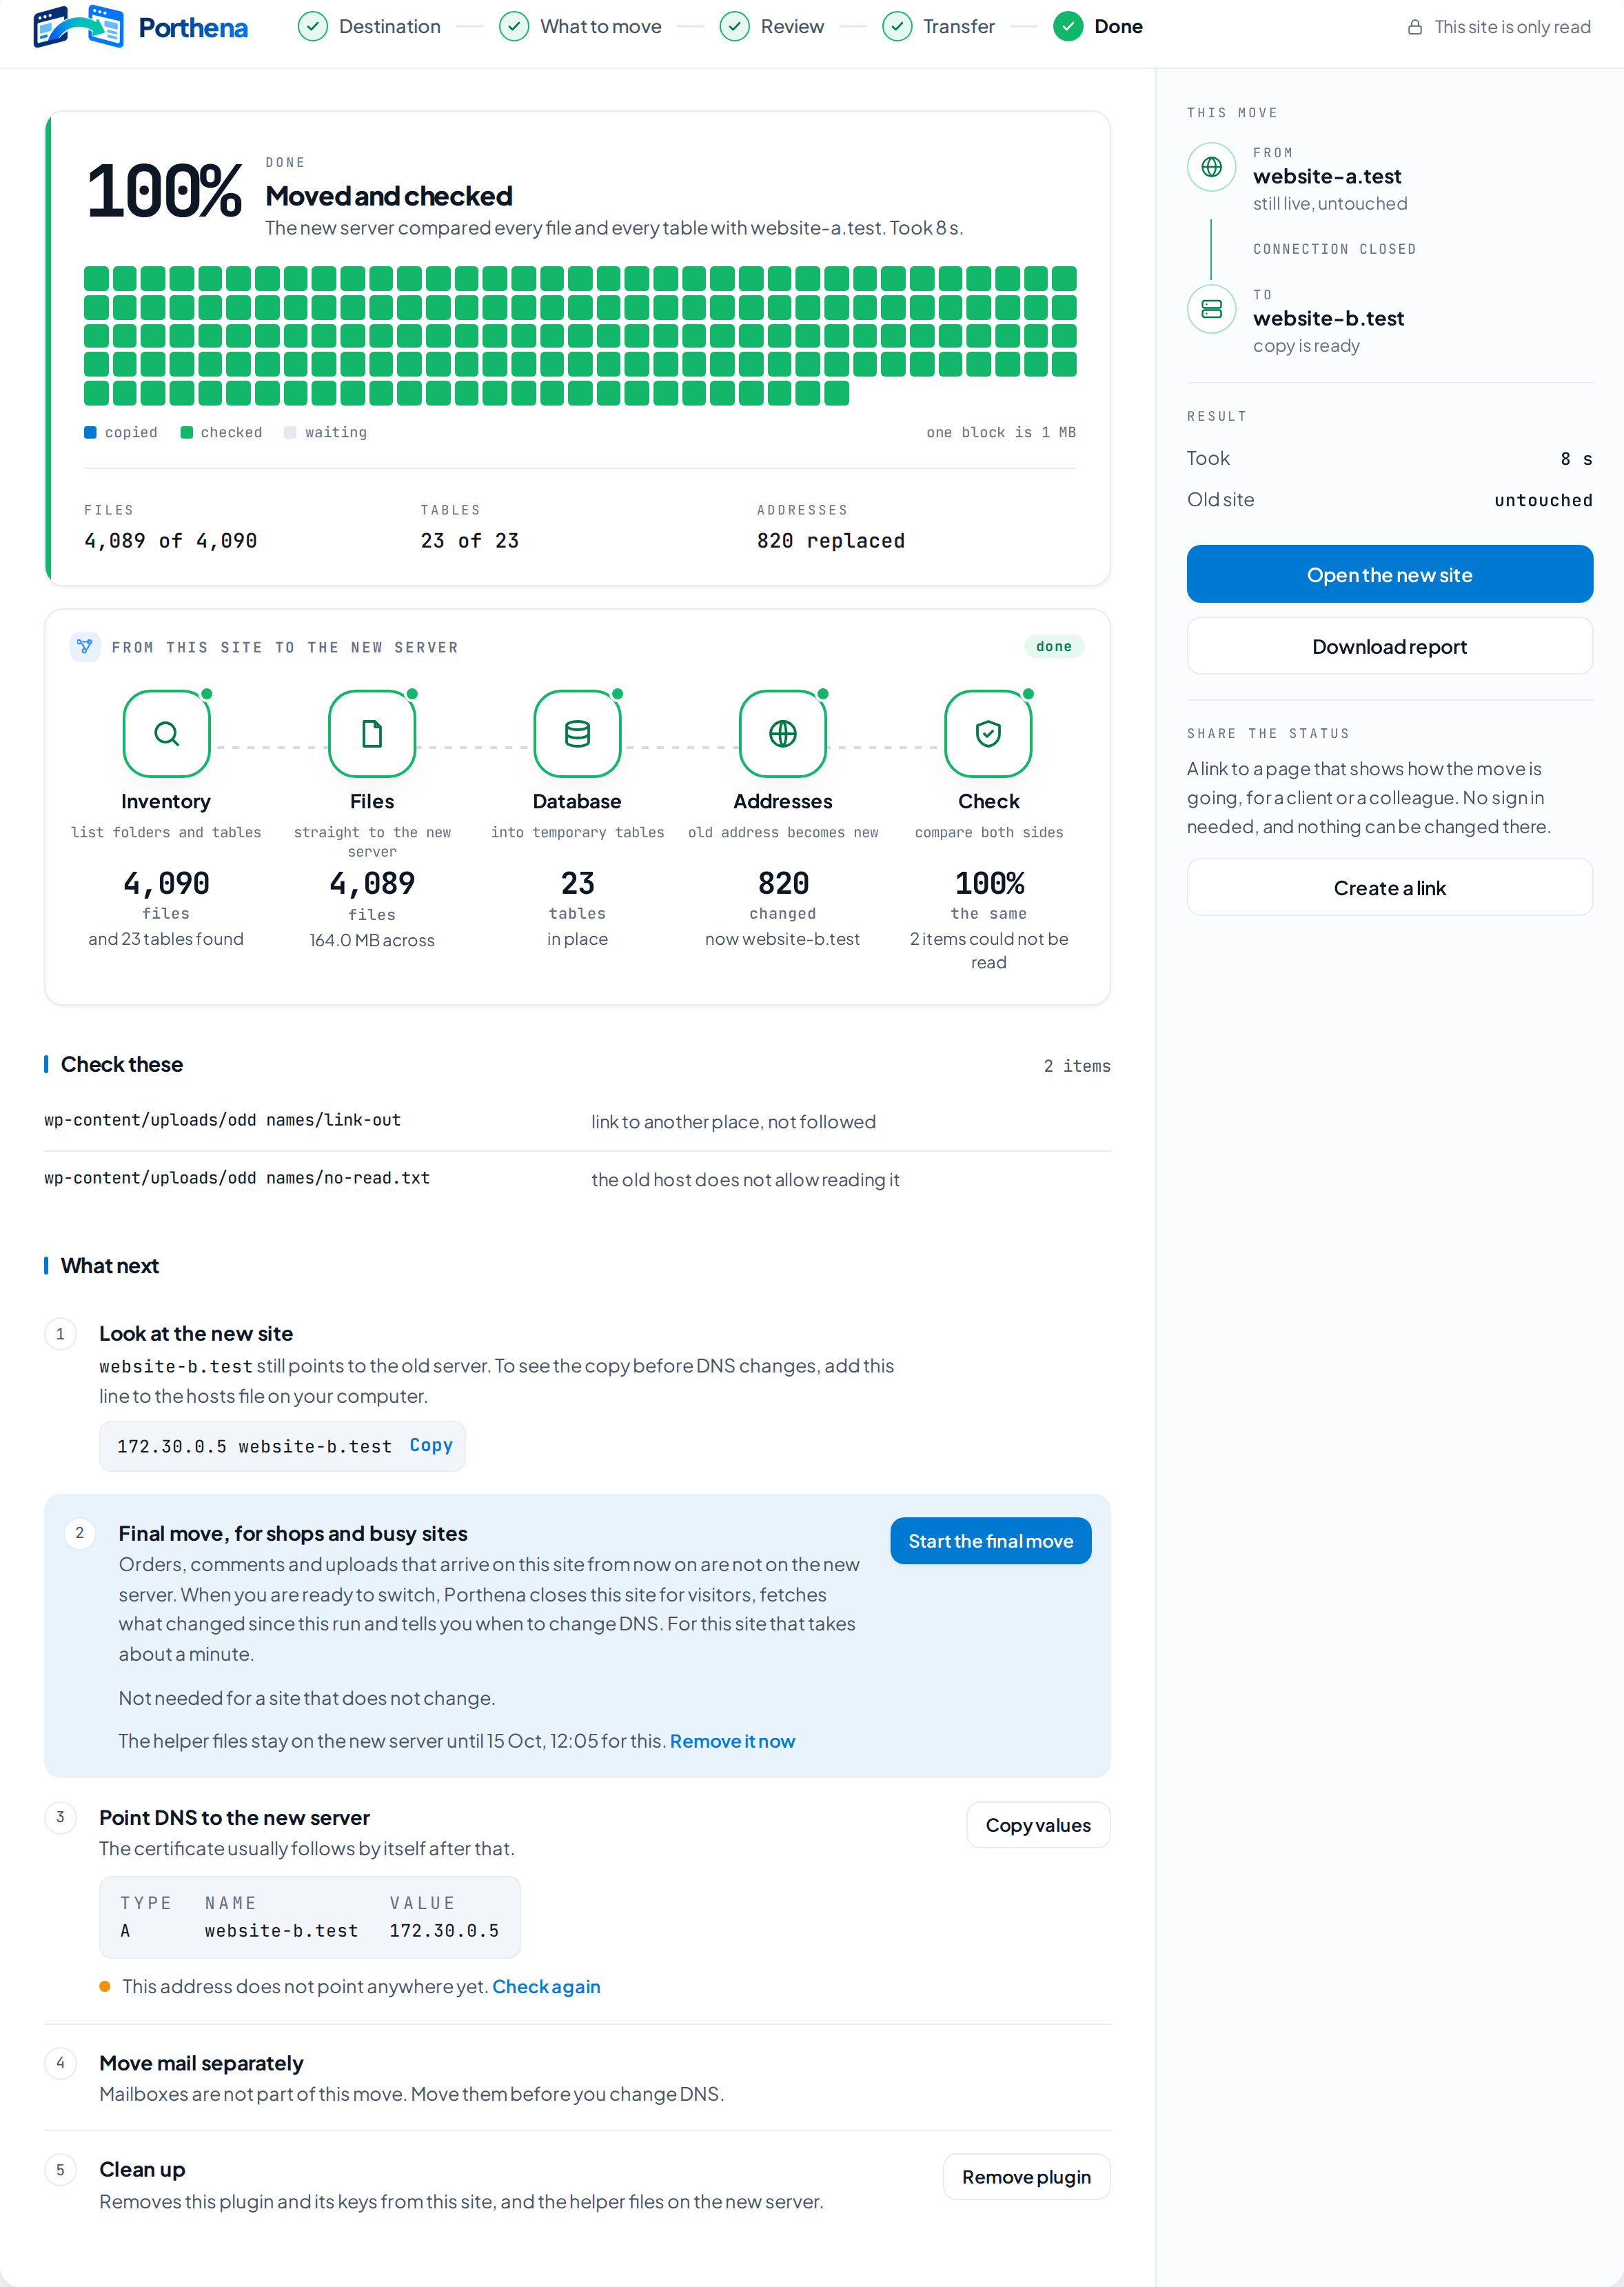Click the flow icon before 'From this site'
Screen dimensions: 1624x2287
(85, 646)
